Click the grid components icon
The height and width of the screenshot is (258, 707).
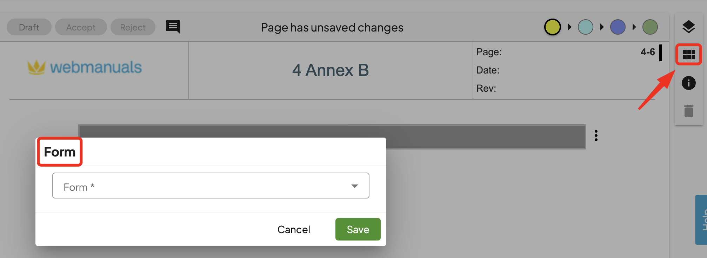[x=689, y=55]
